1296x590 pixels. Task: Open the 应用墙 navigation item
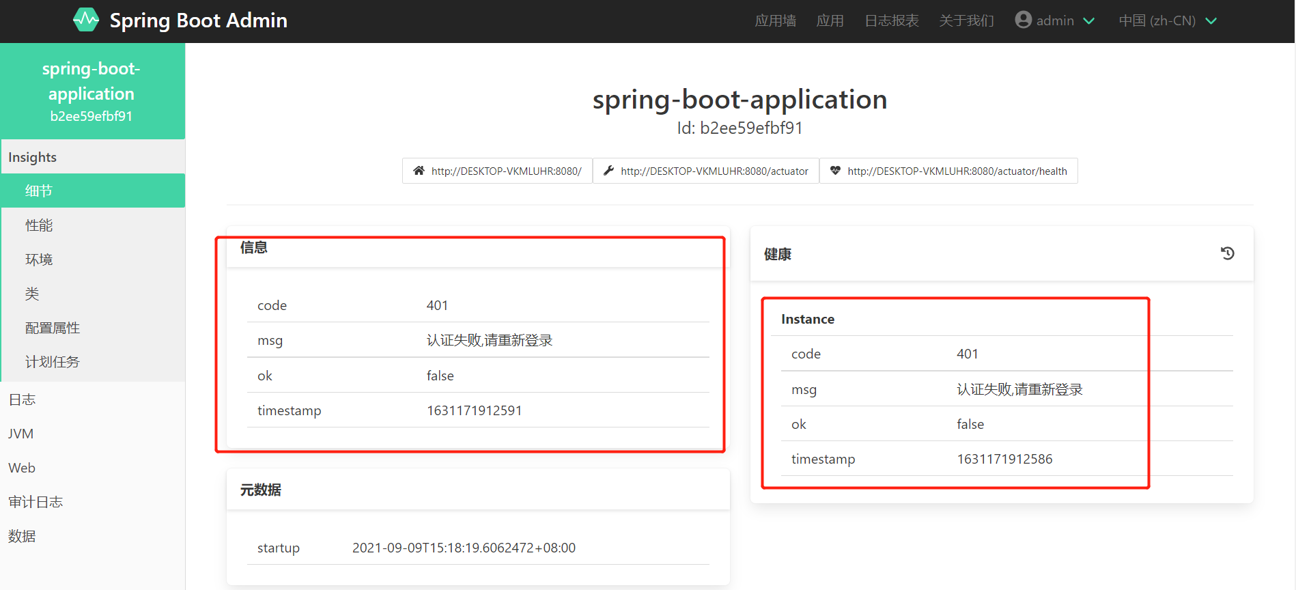pyautogui.click(x=775, y=21)
